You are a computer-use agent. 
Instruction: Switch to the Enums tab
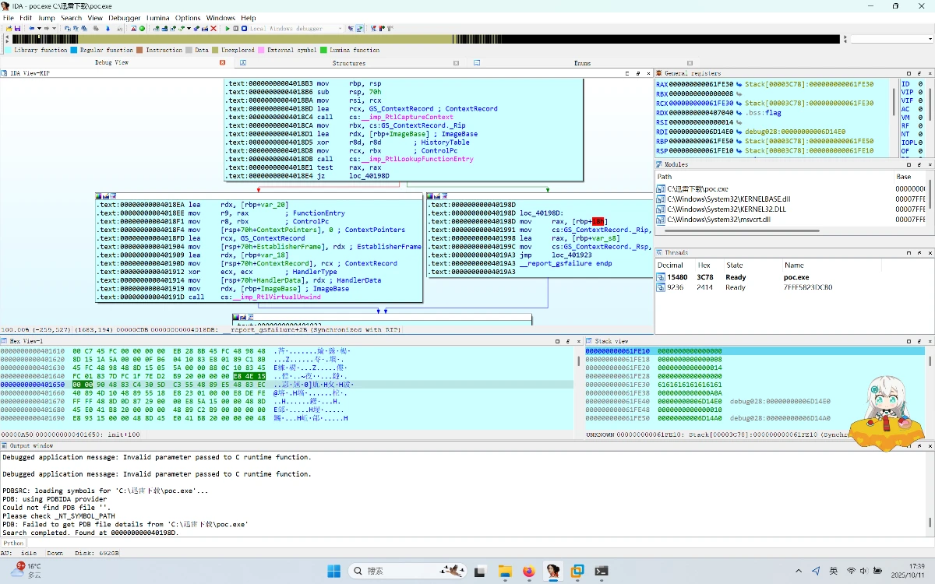[582, 63]
